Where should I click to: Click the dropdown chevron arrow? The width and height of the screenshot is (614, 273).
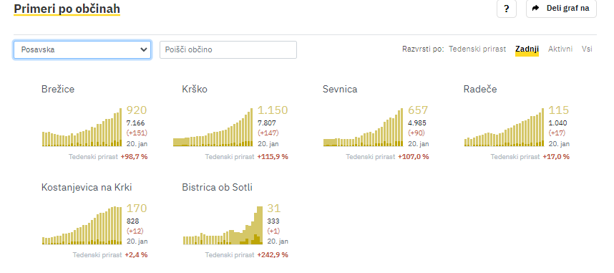pyautogui.click(x=144, y=50)
